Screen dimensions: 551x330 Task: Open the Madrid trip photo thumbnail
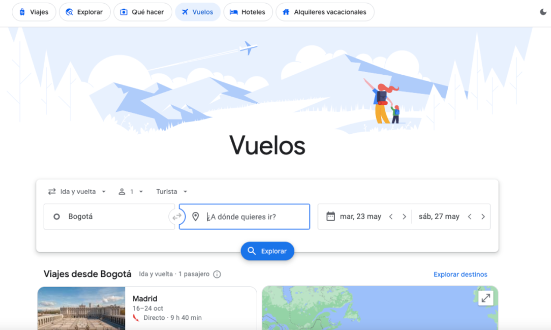click(x=82, y=309)
